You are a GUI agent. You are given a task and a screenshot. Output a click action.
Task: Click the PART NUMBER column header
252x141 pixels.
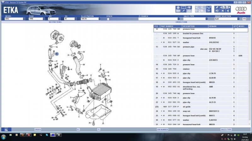(167, 26)
